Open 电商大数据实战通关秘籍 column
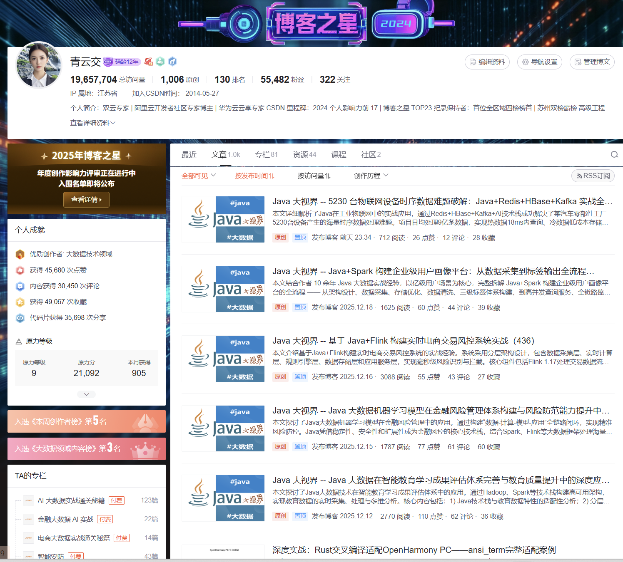Viewport: 623px width, 562px height. point(74,538)
